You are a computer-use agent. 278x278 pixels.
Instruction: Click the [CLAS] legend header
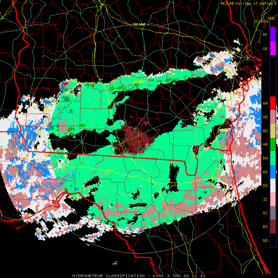click(261, 21)
